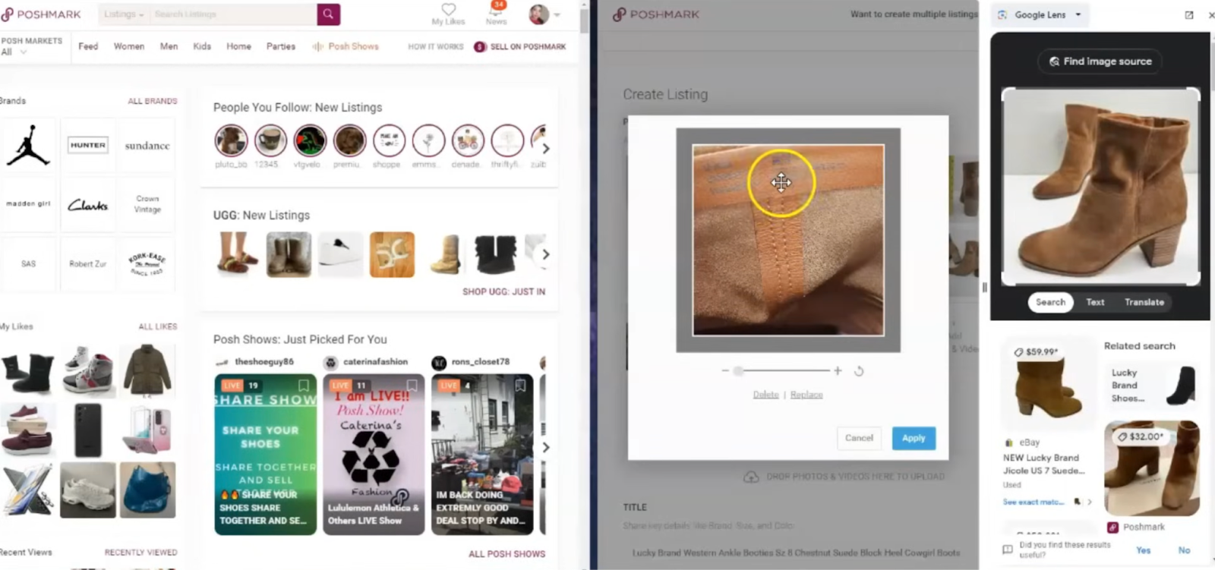Open Google Lens in new tab icon

coord(1189,14)
